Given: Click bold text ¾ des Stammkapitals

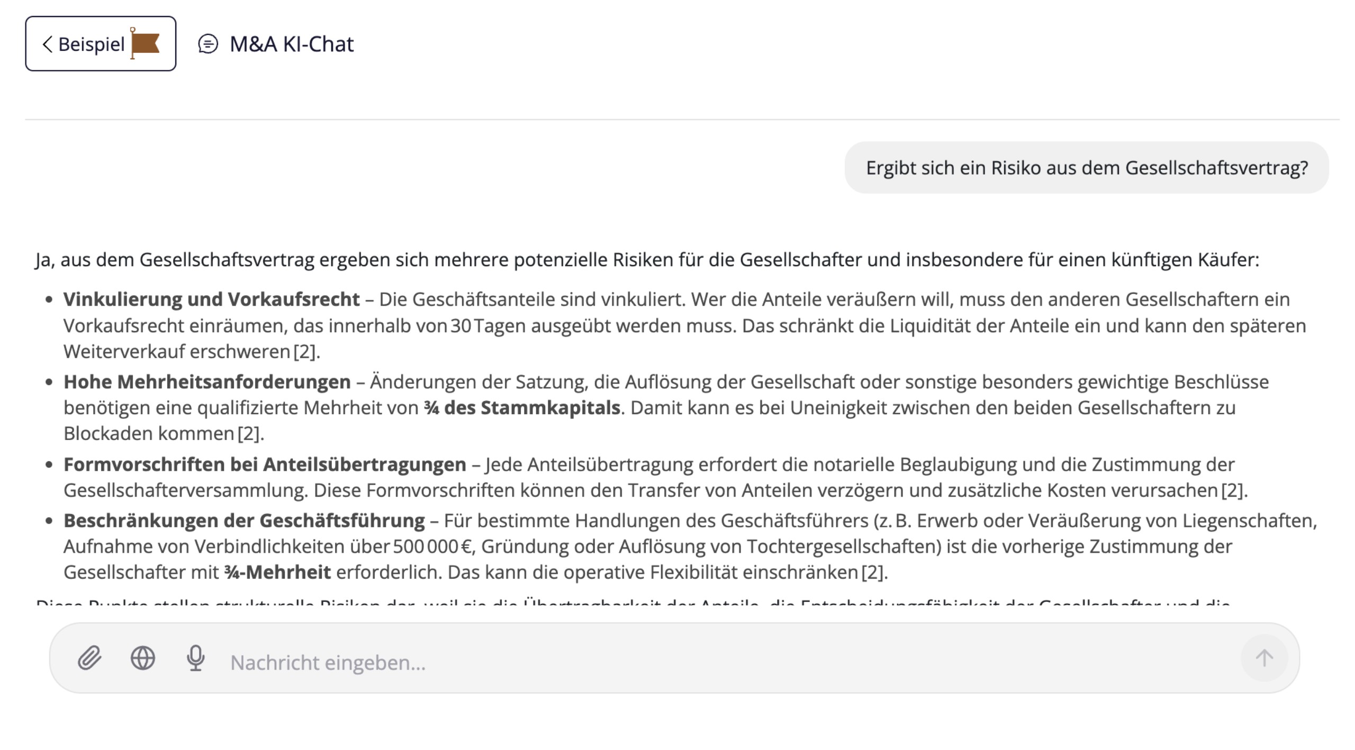Looking at the screenshot, I should [521, 408].
